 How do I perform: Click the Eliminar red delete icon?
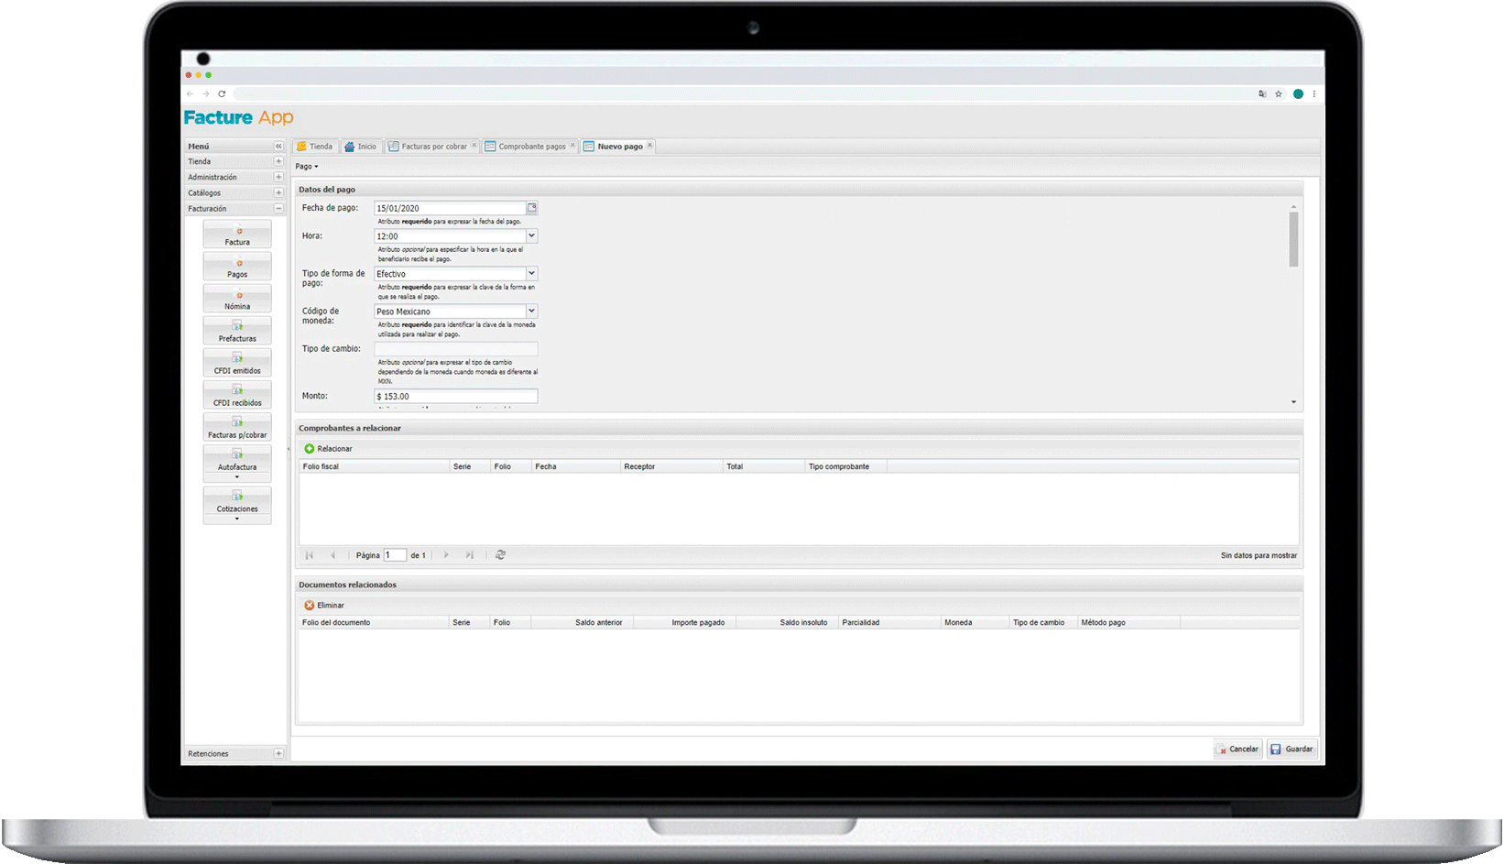tap(310, 606)
